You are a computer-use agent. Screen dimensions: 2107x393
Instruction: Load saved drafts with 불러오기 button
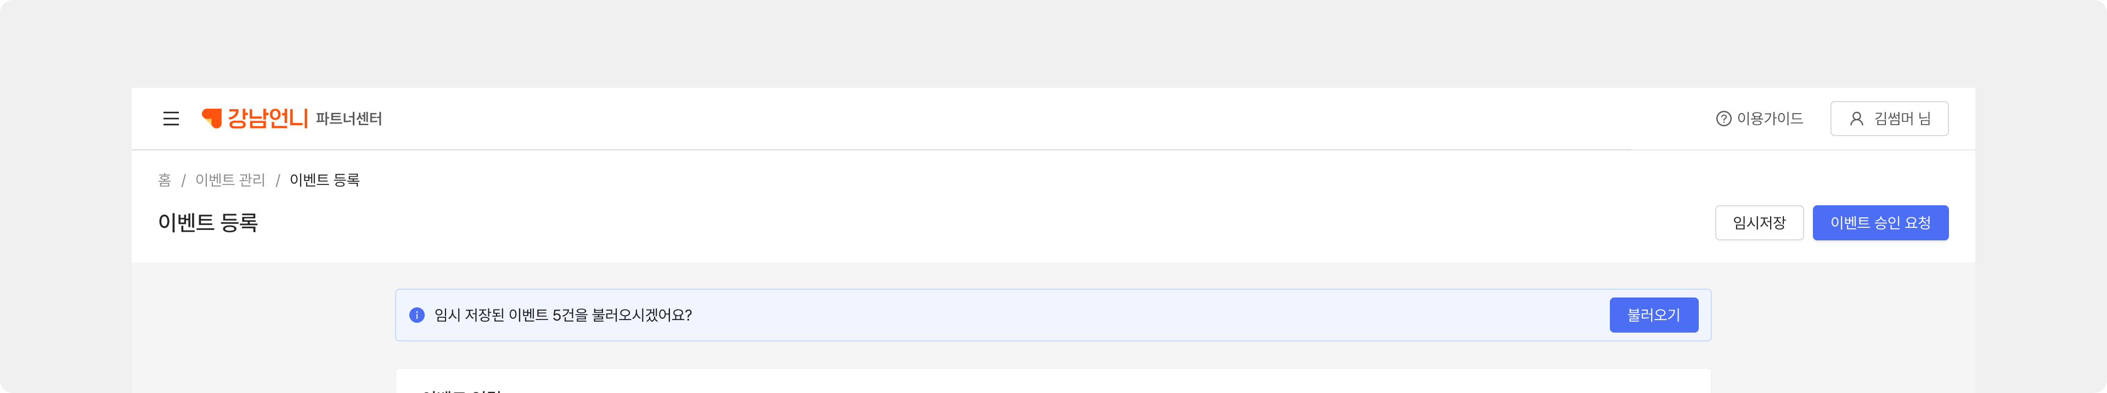tap(1653, 315)
